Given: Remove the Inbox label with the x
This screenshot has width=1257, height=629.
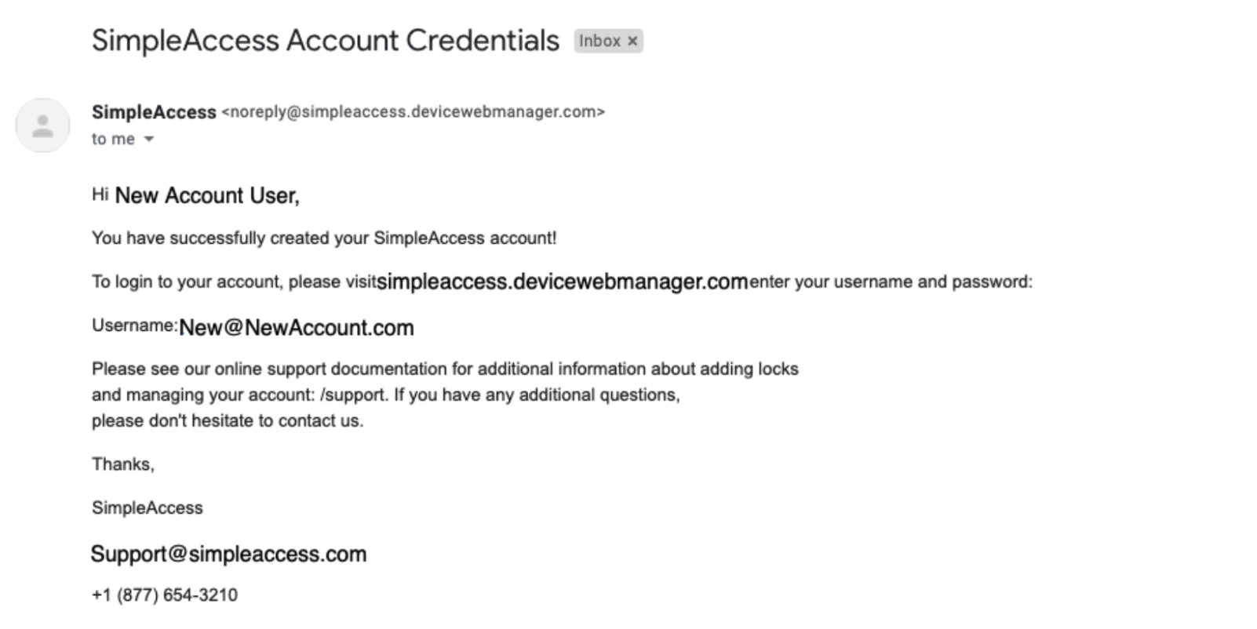Looking at the screenshot, I should pos(632,41).
